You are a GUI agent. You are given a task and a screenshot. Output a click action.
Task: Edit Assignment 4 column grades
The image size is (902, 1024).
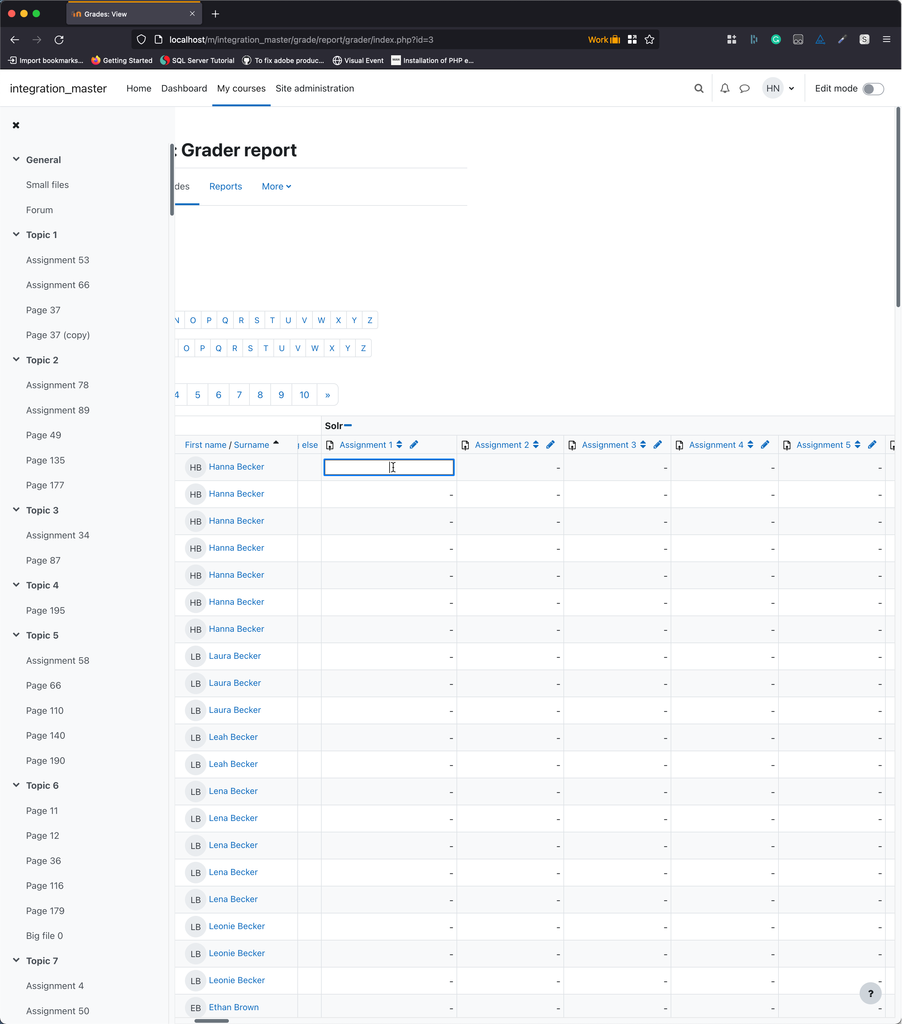[x=765, y=445]
